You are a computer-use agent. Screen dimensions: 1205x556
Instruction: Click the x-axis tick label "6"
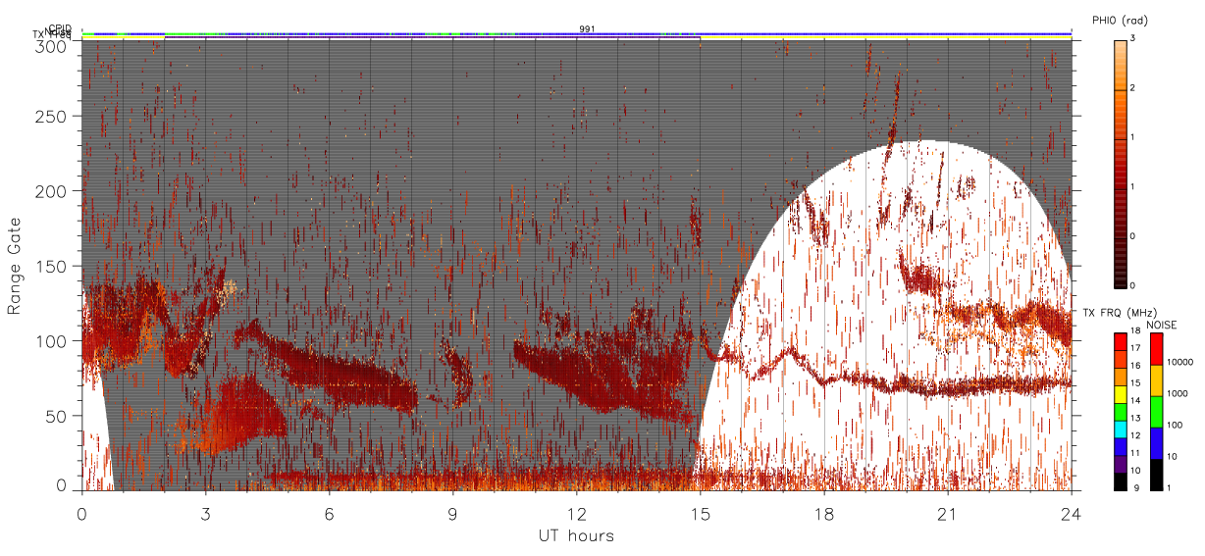pyautogui.click(x=329, y=513)
